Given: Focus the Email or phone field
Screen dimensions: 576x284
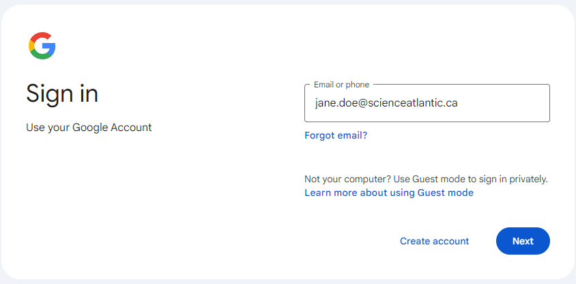Looking at the screenshot, I should click(x=427, y=104).
